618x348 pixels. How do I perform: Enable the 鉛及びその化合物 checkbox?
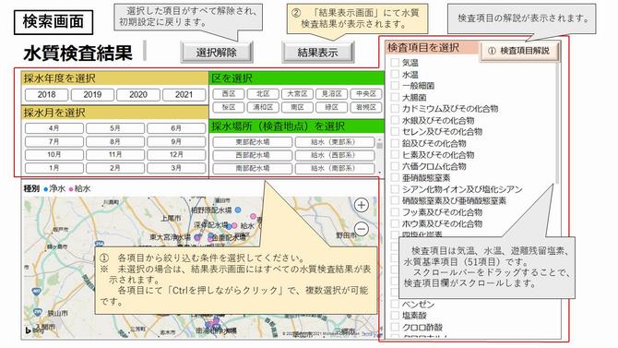point(395,143)
